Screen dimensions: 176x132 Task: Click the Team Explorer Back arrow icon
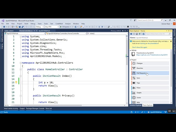131,34
